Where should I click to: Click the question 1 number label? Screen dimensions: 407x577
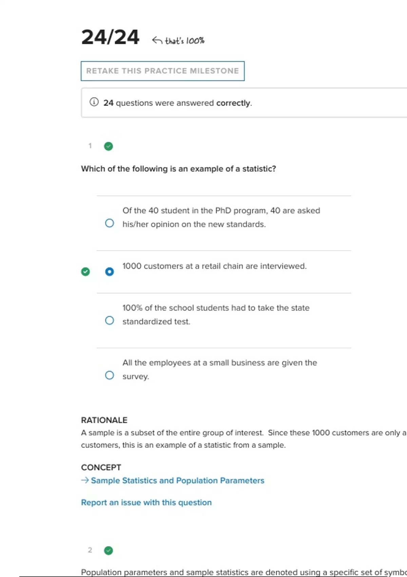[90, 146]
